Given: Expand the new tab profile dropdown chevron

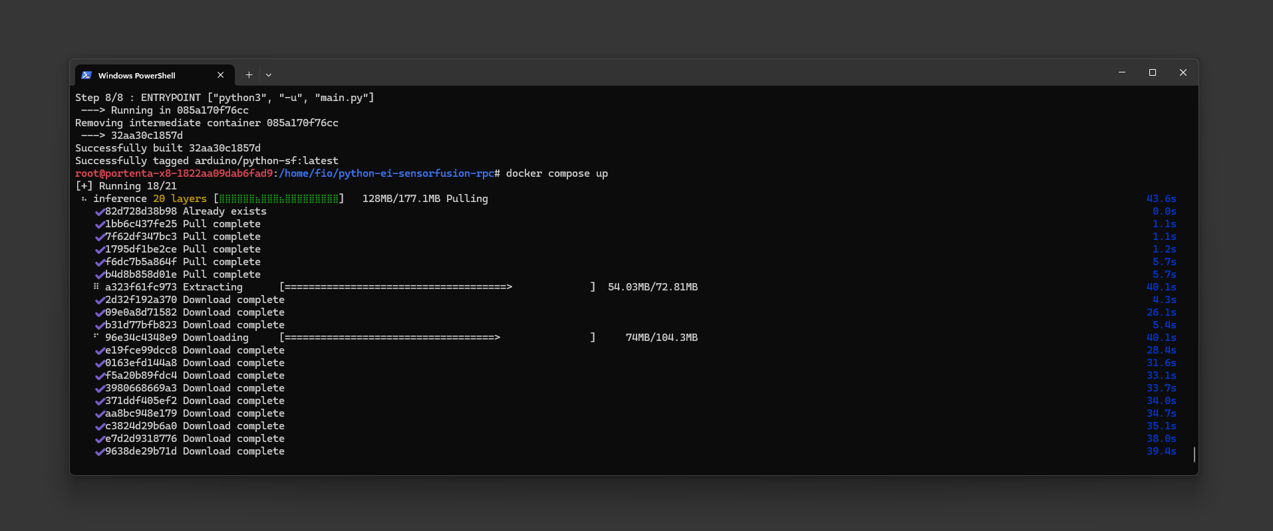Looking at the screenshot, I should (269, 75).
